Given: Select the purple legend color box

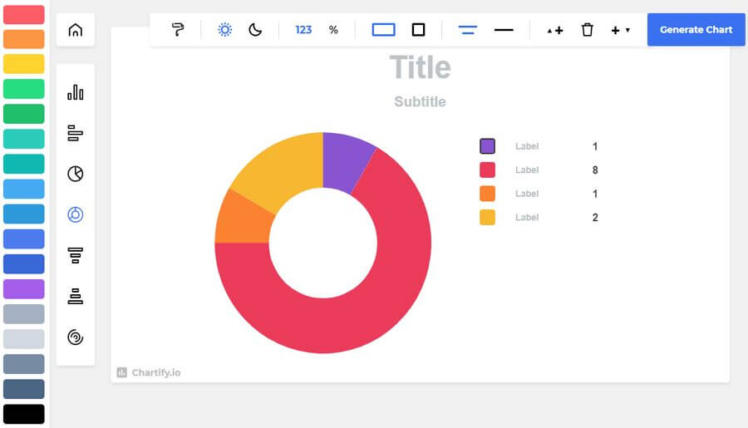Looking at the screenshot, I should tap(487, 146).
